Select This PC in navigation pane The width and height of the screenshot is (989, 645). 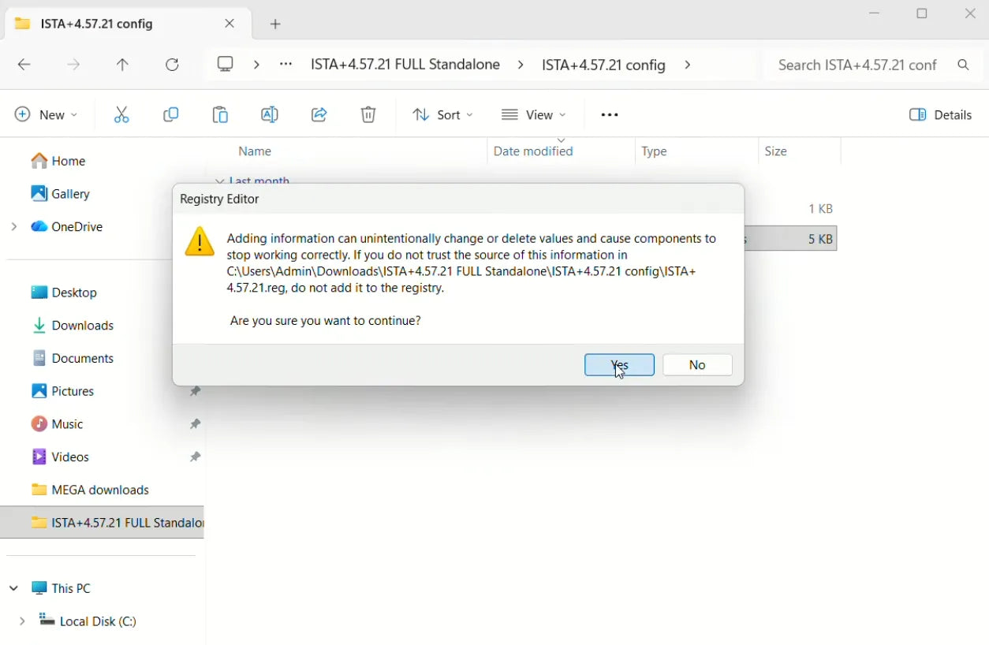62,588
